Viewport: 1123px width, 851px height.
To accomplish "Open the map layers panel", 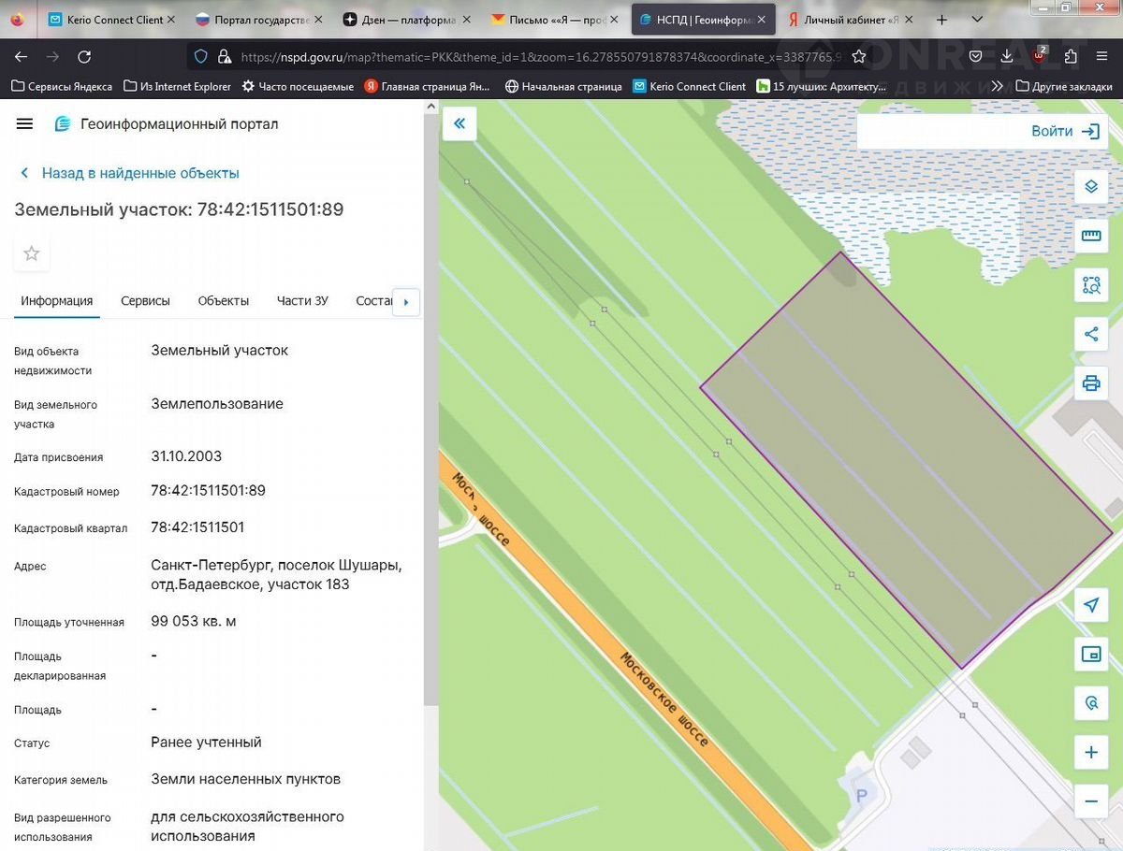I will point(1090,186).
